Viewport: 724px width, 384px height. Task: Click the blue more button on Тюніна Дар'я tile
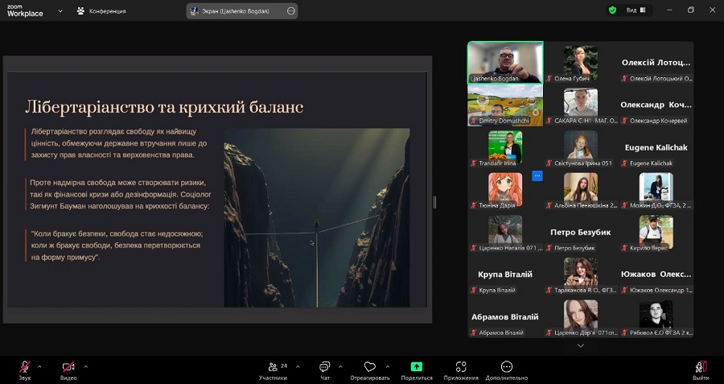(x=537, y=175)
